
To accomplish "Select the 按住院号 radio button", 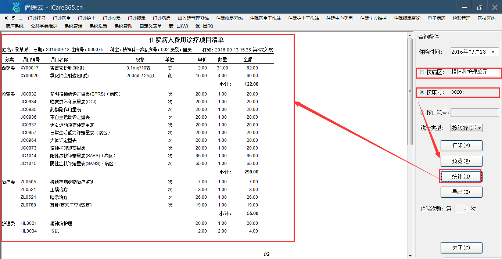I will point(422,112).
